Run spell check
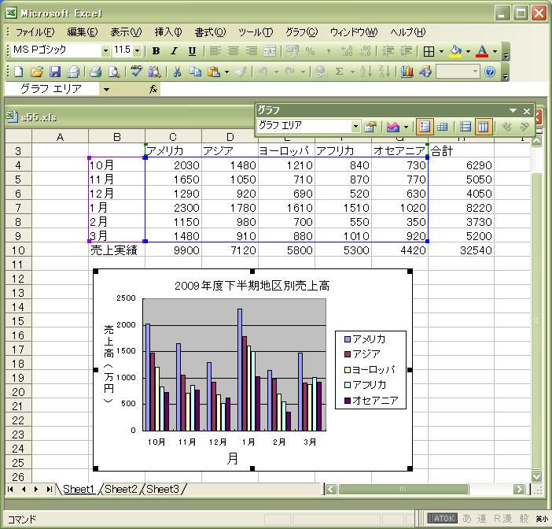 coord(136,72)
